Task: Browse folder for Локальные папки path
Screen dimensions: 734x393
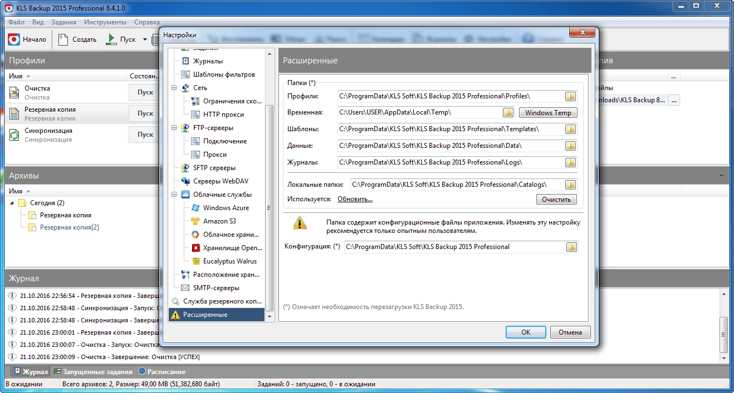Action: pyautogui.click(x=571, y=185)
